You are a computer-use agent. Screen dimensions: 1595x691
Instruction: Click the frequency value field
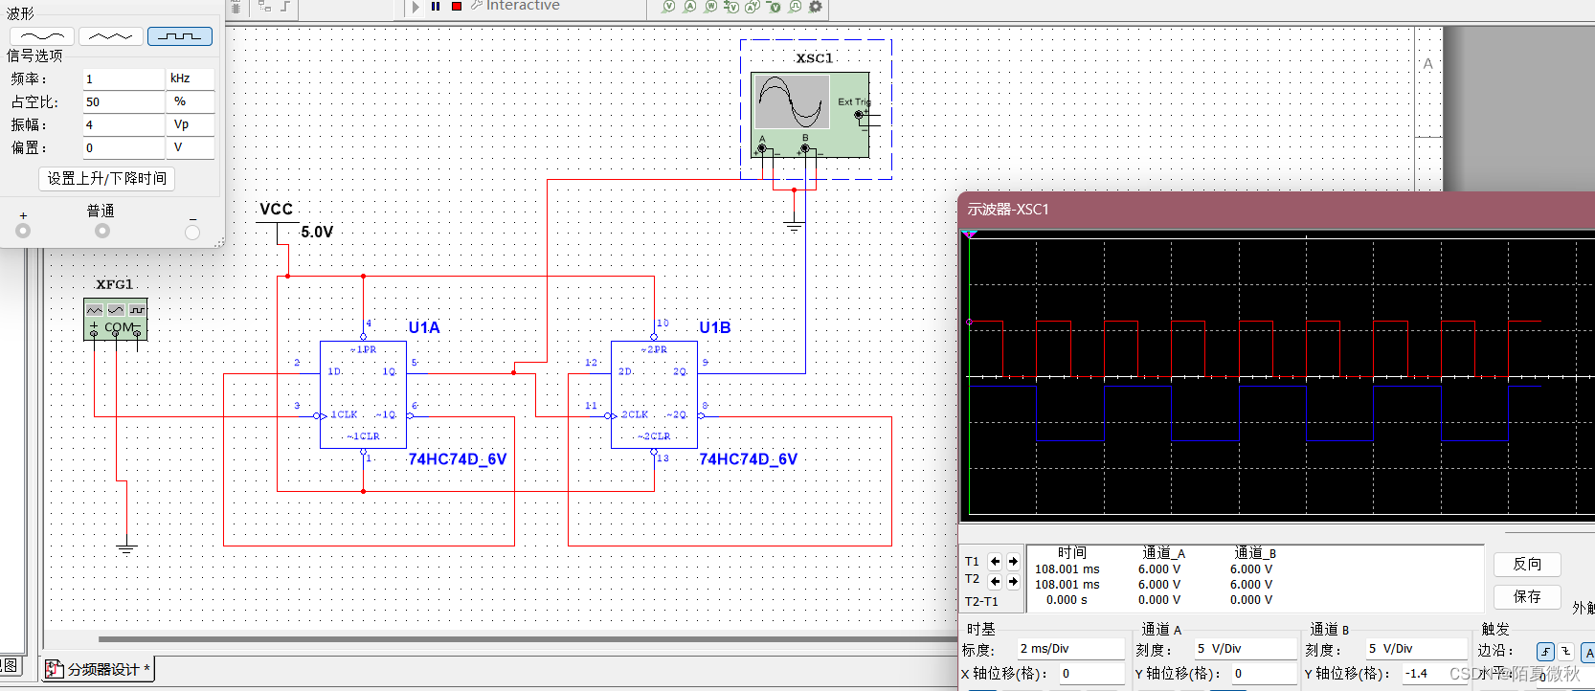[124, 78]
